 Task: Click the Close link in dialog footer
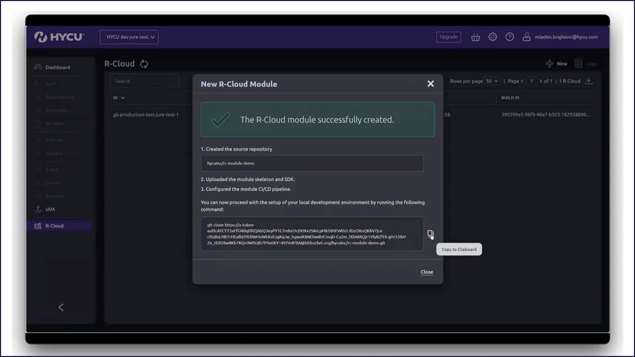point(427,272)
